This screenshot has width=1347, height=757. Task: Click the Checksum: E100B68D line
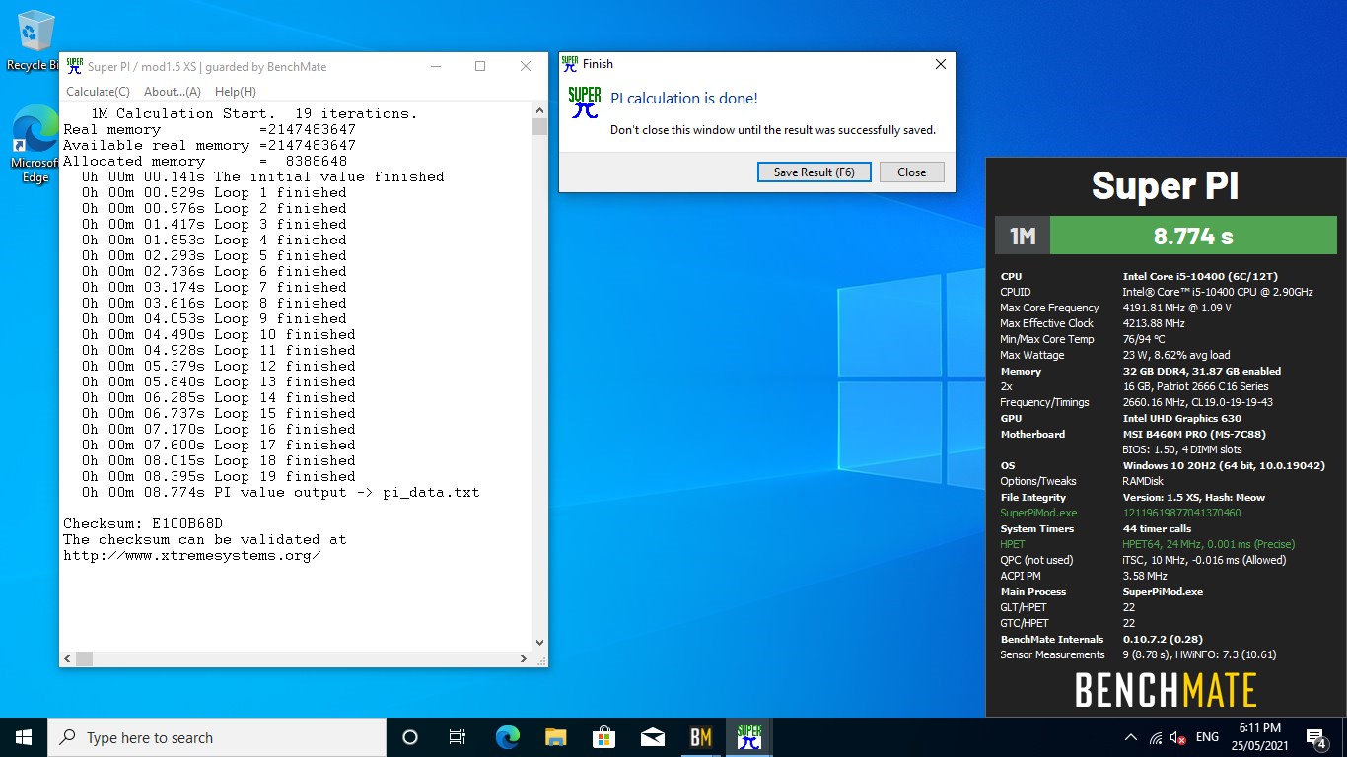(143, 523)
